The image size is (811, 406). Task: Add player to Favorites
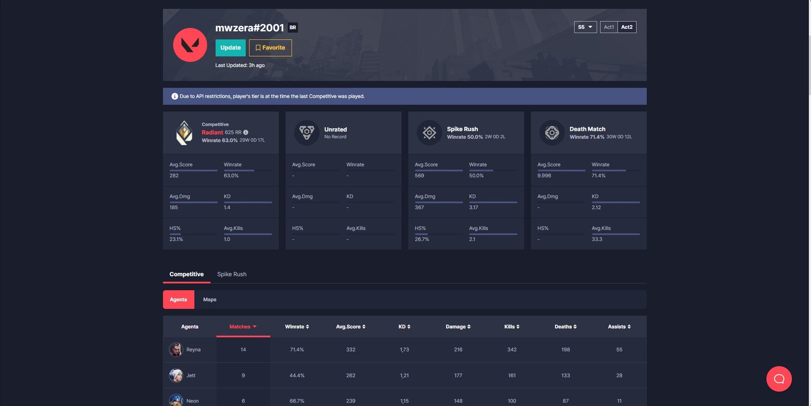pyautogui.click(x=270, y=48)
